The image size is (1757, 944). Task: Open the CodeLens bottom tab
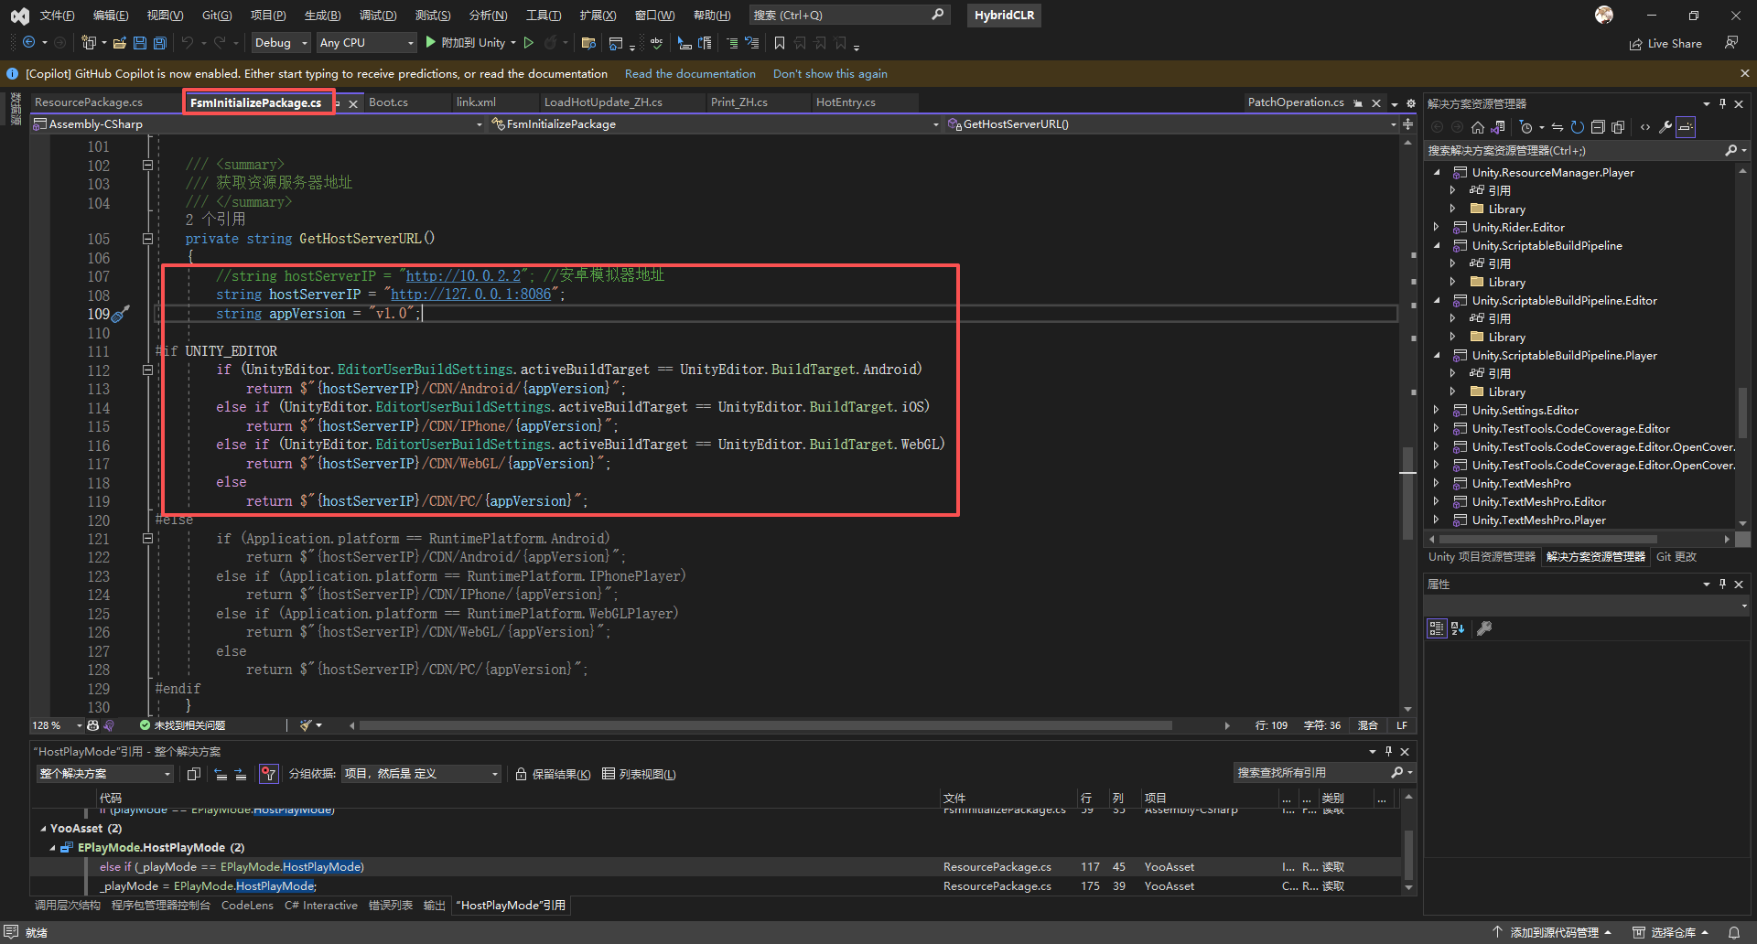click(247, 906)
